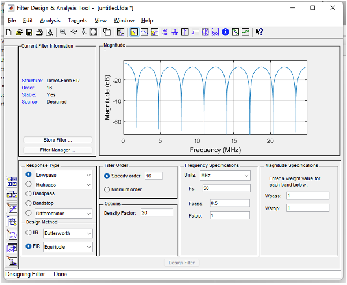Open the Targets menu
347x285 pixels.
pos(77,20)
